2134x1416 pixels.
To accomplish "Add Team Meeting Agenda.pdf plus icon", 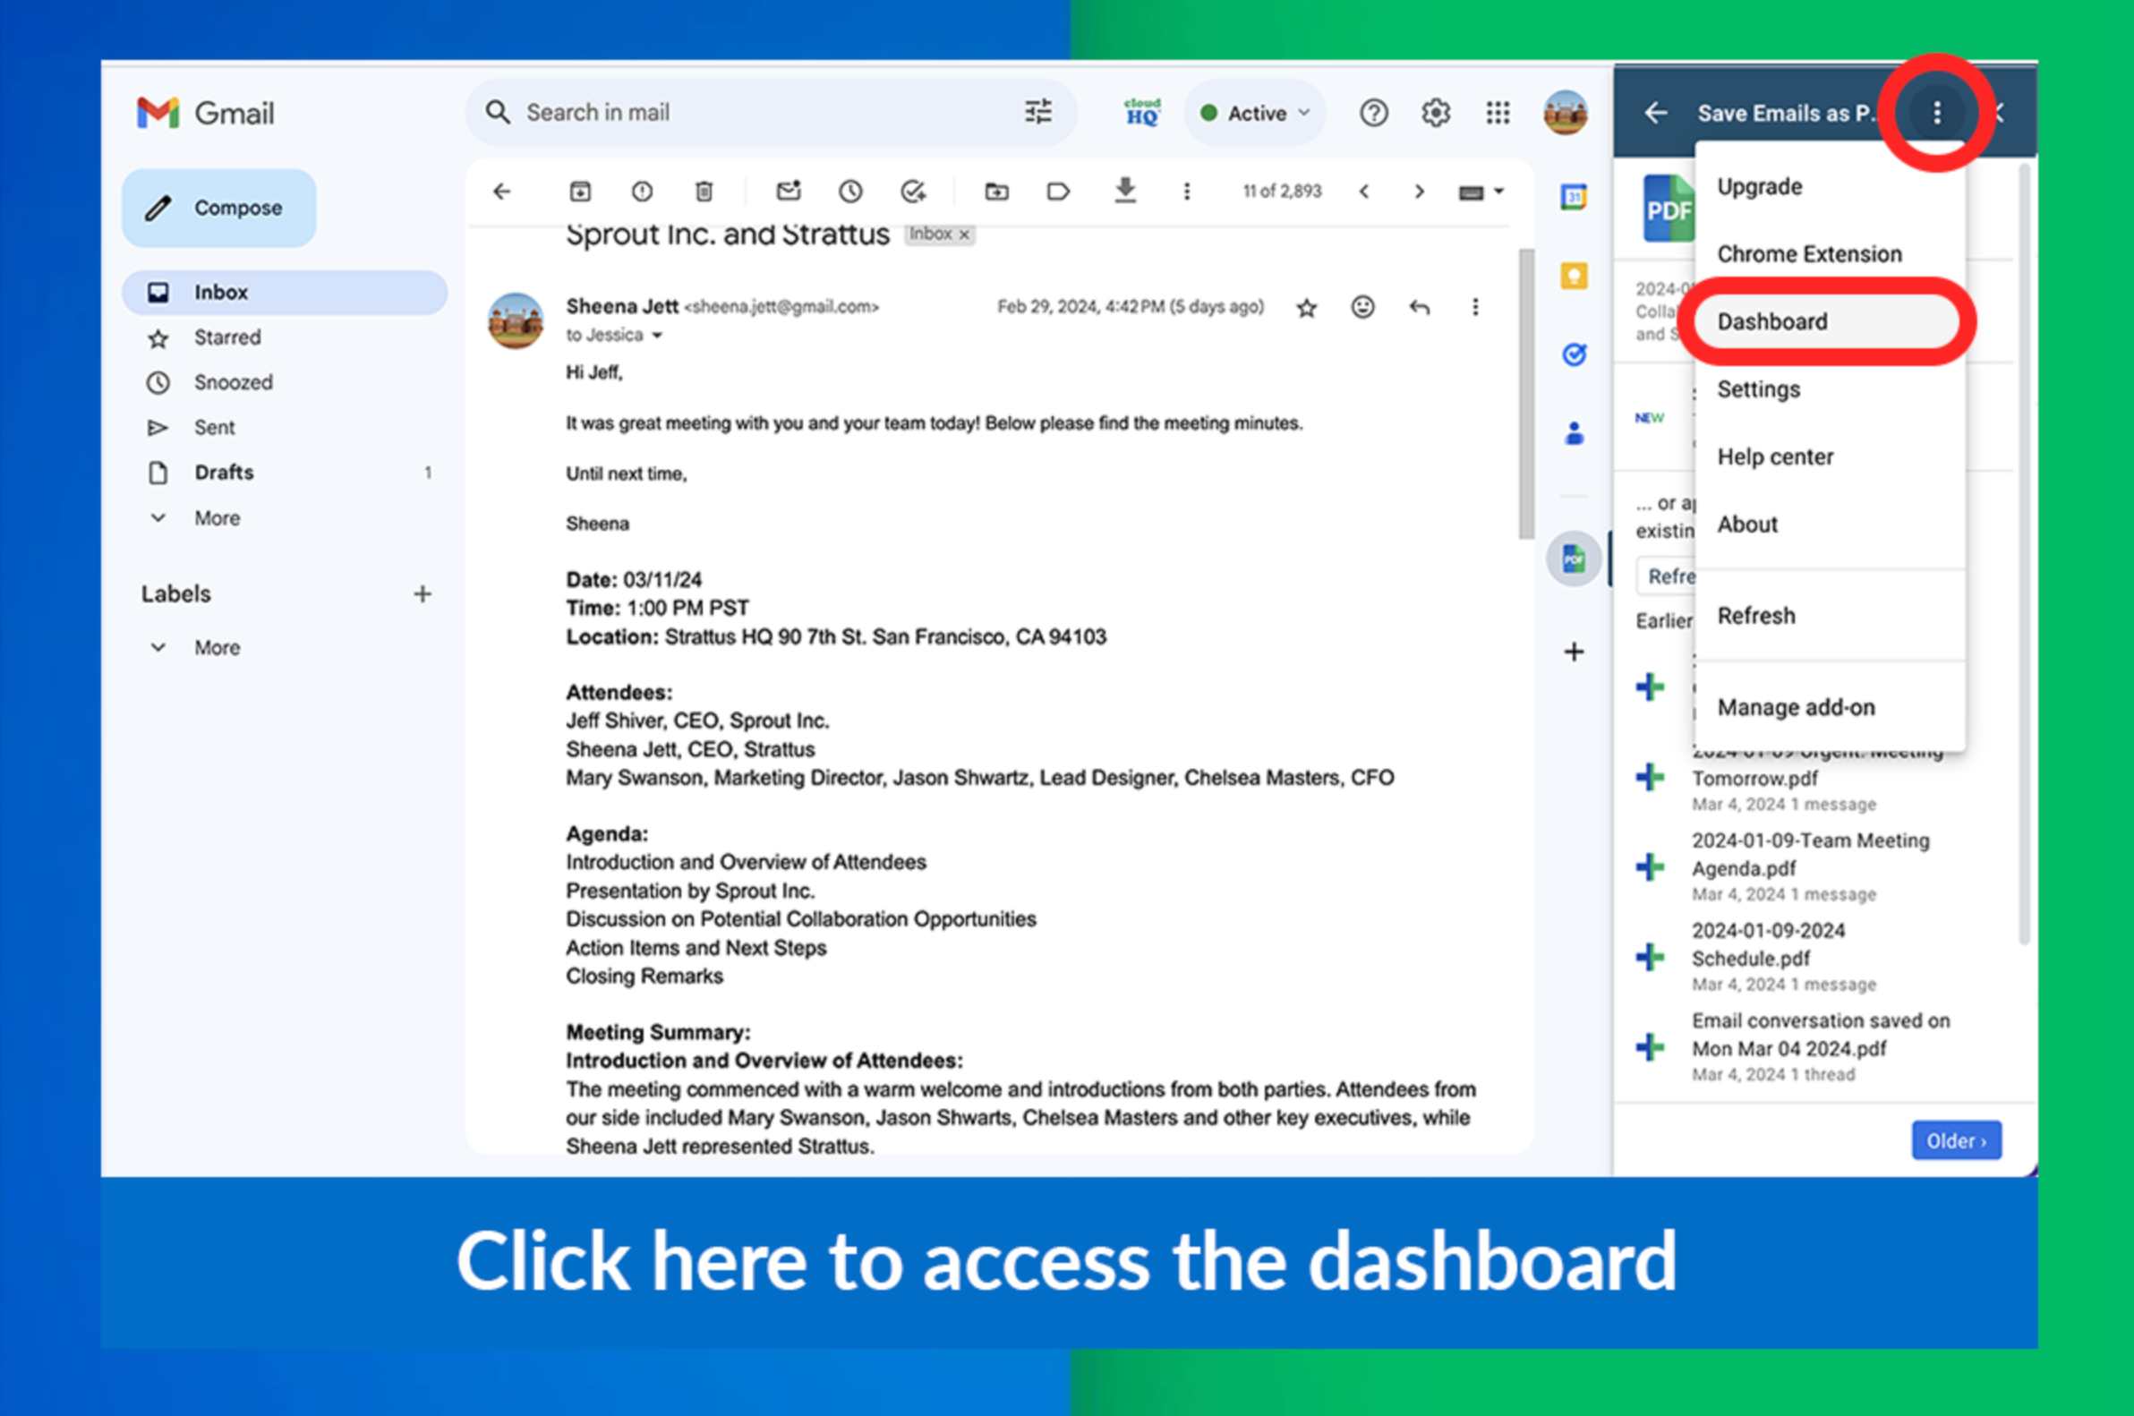I will pyautogui.click(x=1650, y=867).
